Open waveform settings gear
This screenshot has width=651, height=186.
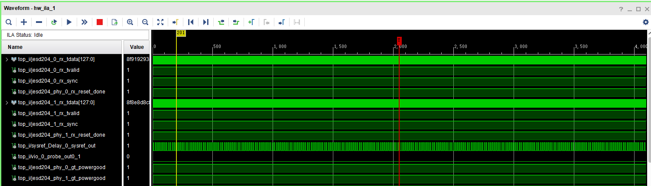click(x=646, y=22)
